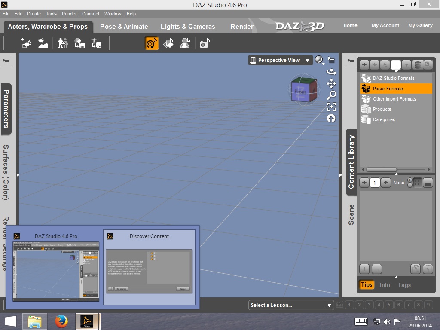Image resolution: width=440 pixels, height=330 pixels.
Task: Open right pane options menu icon
Action: [x=351, y=62]
